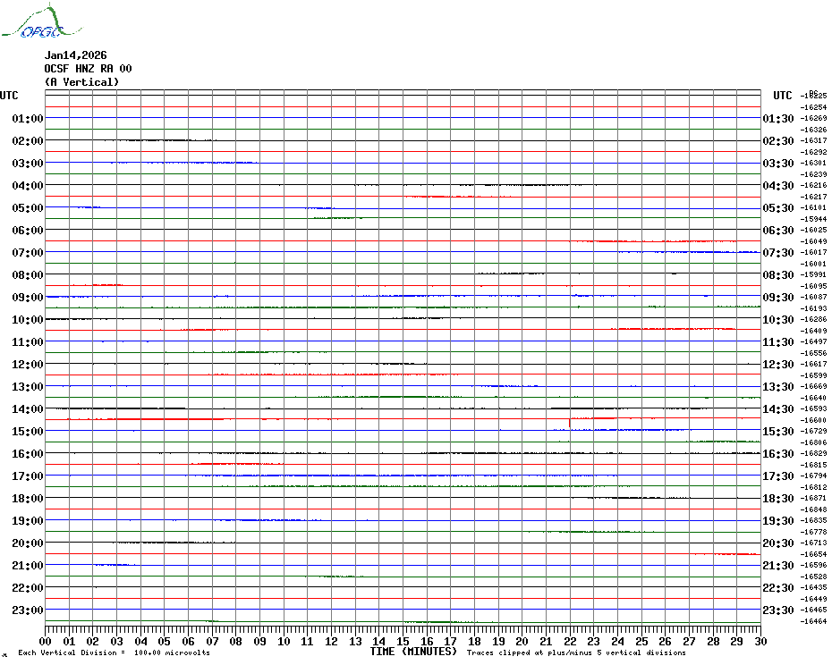Select the date text Jan14,2026
Screen dimensions: 832x665
click(x=75, y=55)
